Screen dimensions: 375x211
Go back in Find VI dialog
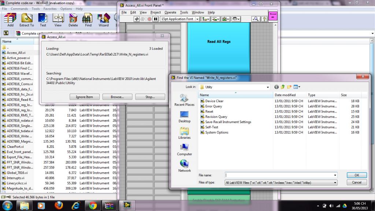click(276, 87)
